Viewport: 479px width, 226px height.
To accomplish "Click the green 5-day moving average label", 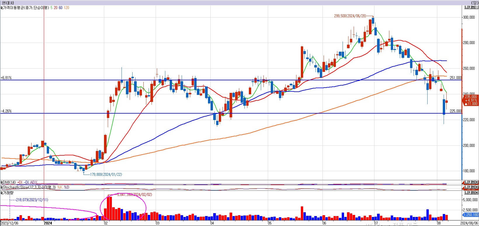I will (52, 8).
